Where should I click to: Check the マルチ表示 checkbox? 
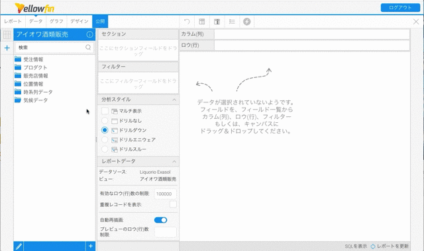pyautogui.click(x=105, y=111)
